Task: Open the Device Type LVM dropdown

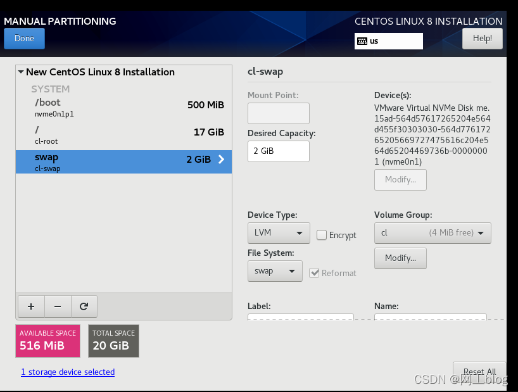Action: pos(279,233)
